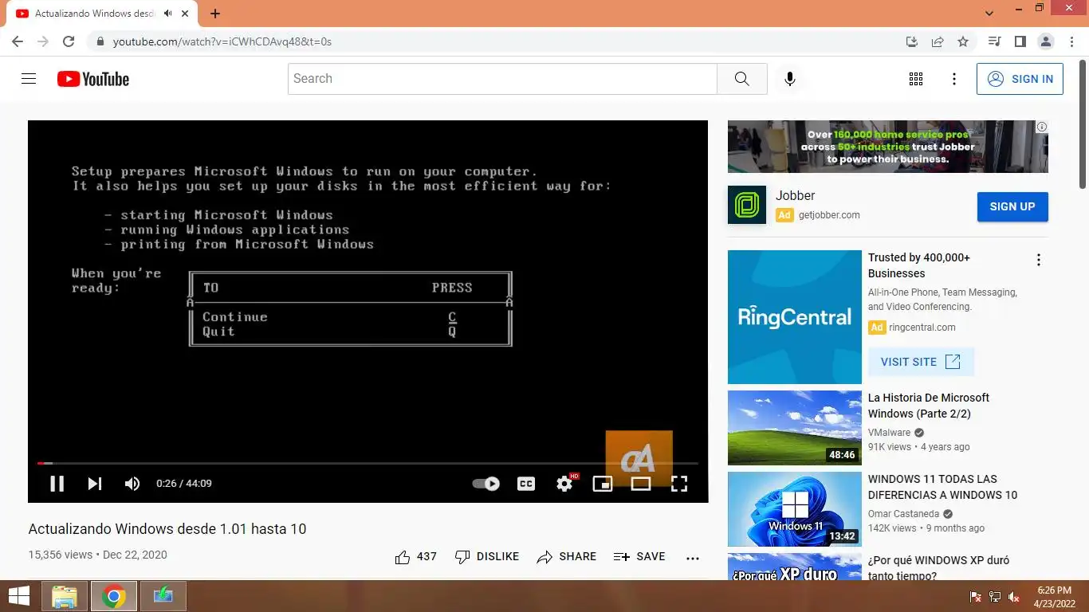
Task: Open more actions ellipsis under video
Action: coord(693,558)
